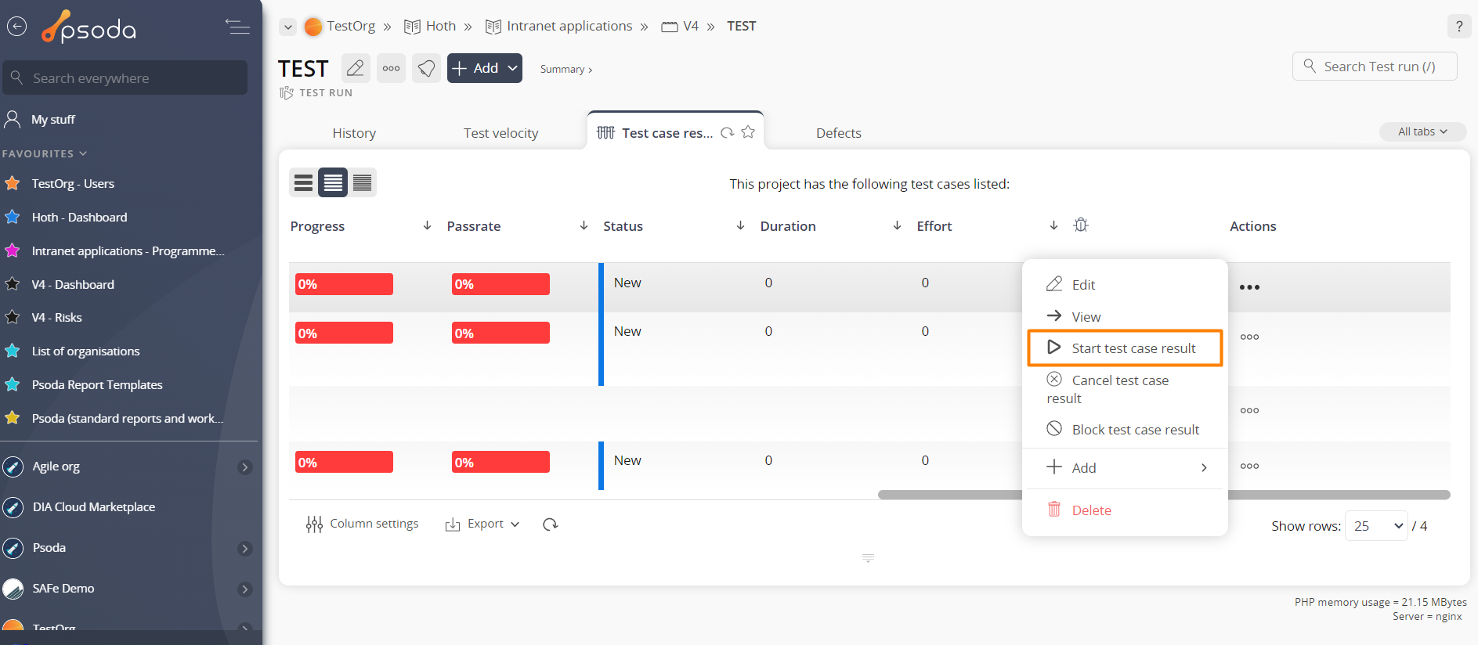Open actions menu for the last row
The height and width of the screenshot is (645, 1478).
[x=1249, y=466]
